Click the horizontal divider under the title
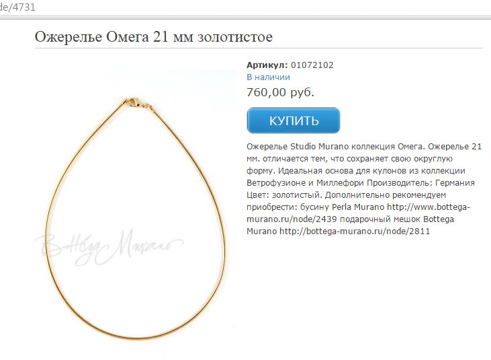 click(259, 48)
